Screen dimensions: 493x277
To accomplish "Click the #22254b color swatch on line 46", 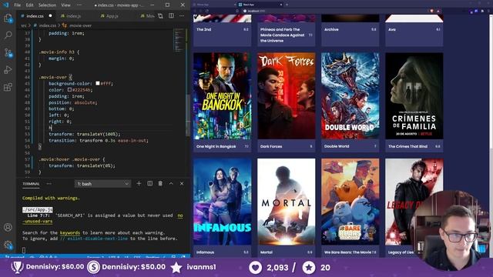I will pos(70,89).
